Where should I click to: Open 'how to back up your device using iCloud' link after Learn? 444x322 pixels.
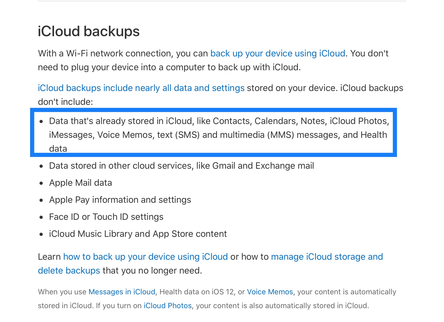(145, 257)
